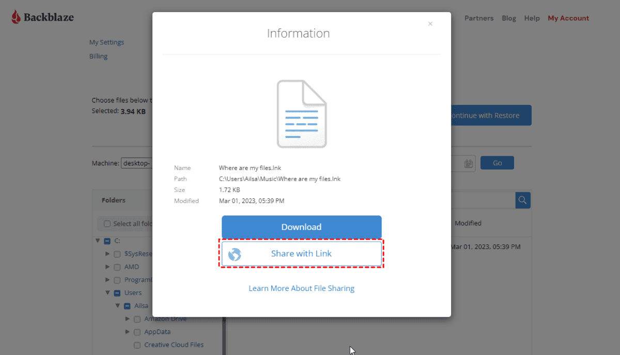The height and width of the screenshot is (355, 620).
Task: Click the Modified column header
Action: coord(468,223)
